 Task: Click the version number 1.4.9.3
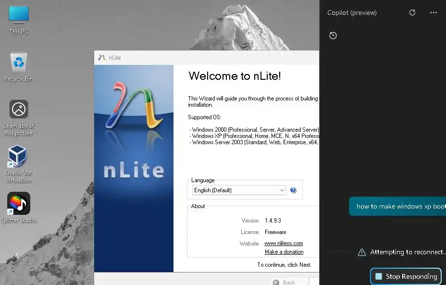click(273, 221)
